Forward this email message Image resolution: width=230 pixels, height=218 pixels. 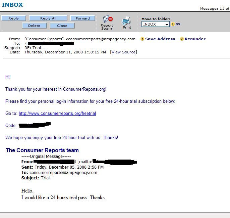pyautogui.click(x=83, y=18)
